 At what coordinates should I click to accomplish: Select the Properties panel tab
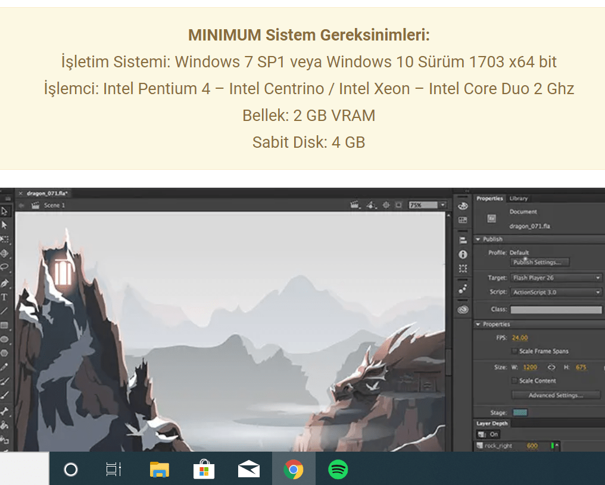489,198
